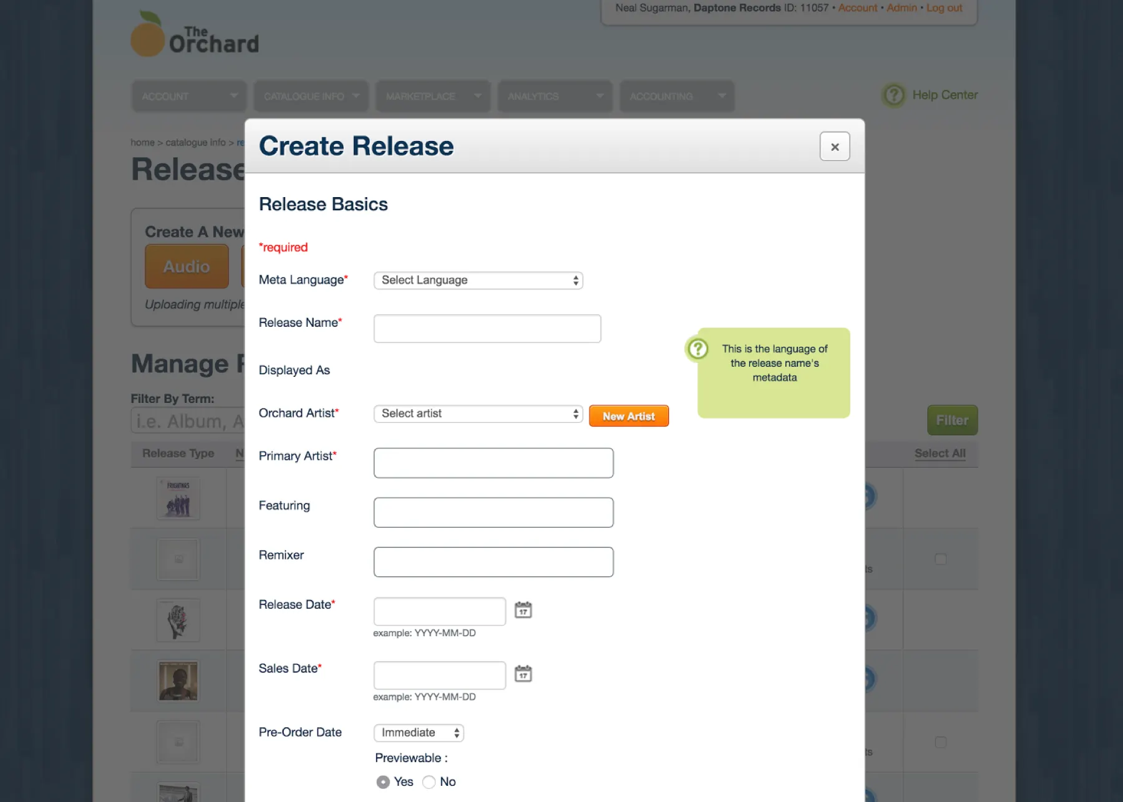The width and height of the screenshot is (1123, 802).
Task: Click the Primary Artist input field
Action: [493, 463]
